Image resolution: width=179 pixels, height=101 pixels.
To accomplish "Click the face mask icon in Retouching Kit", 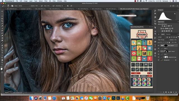I will click(x=139, y=59).
